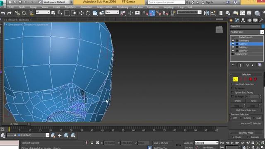
Task: Activate the Select and Scale tool
Action: [95, 13]
